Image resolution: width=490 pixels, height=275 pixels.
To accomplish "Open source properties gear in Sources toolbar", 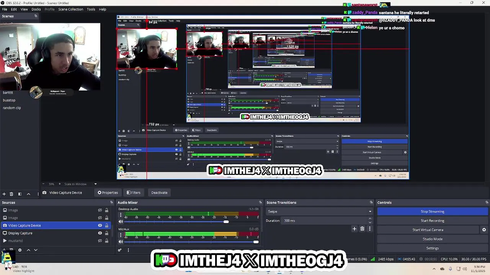I will (x=20, y=250).
